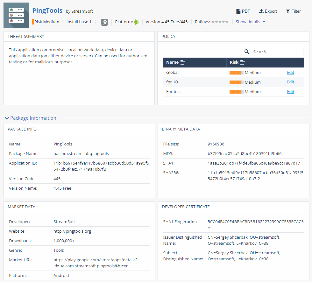Click the location pin icon

click(x=104, y=22)
